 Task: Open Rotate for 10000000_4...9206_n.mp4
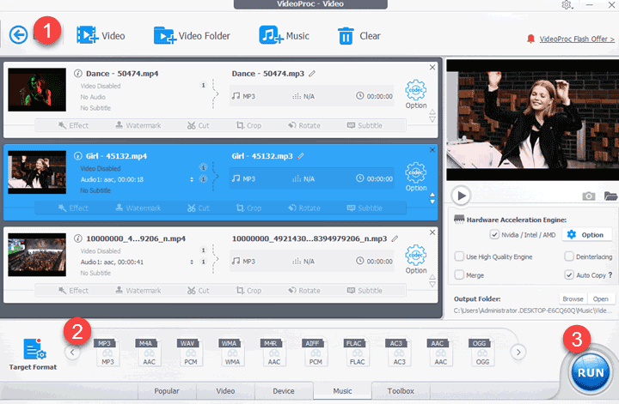click(304, 290)
